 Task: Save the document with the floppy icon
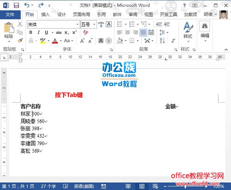point(16,5)
